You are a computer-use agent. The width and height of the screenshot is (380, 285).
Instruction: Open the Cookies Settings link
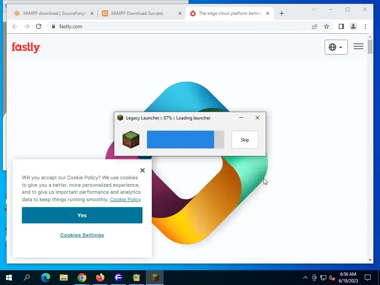point(82,235)
